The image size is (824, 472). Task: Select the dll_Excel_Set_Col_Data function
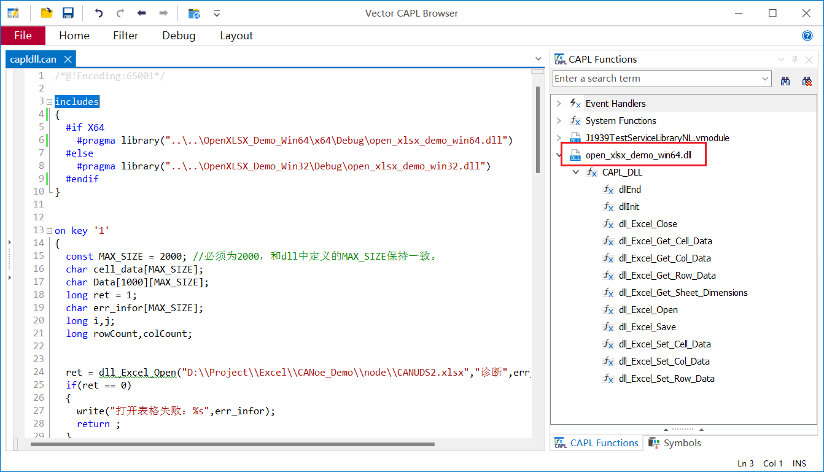pyautogui.click(x=664, y=362)
